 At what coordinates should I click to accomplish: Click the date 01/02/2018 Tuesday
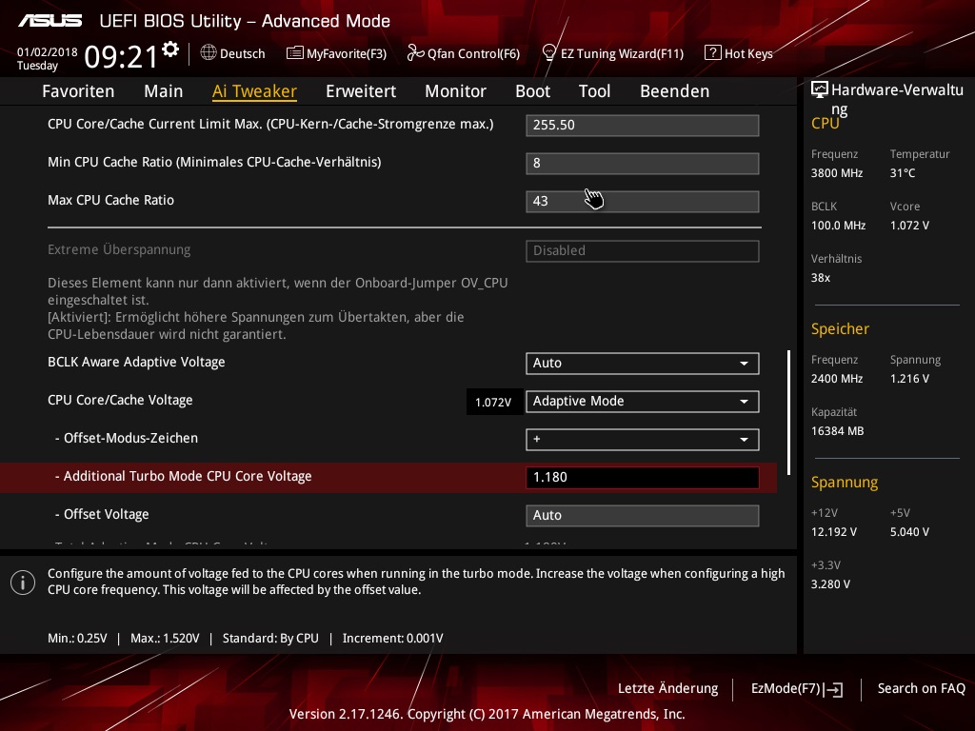pos(48,59)
